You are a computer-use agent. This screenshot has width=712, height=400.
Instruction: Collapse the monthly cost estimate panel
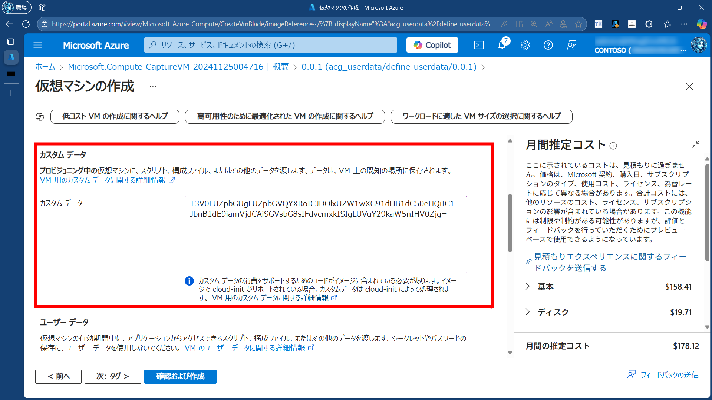coord(696,144)
